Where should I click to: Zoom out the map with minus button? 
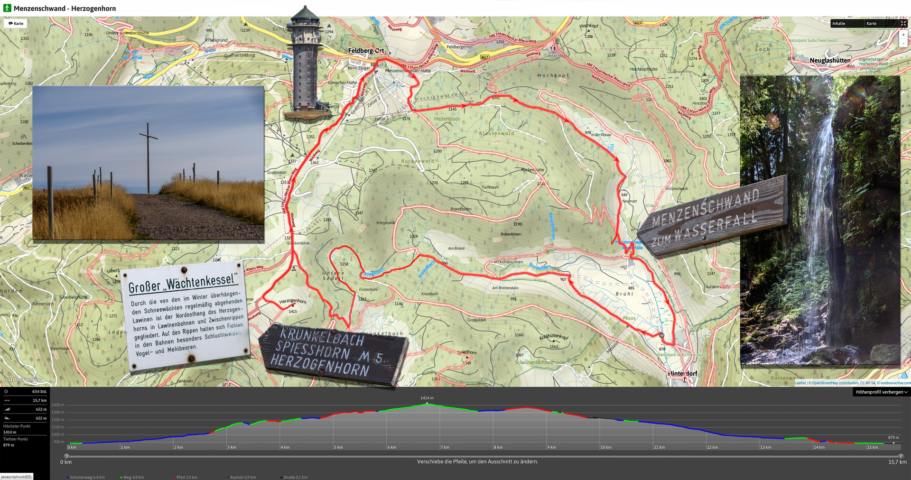click(x=903, y=43)
